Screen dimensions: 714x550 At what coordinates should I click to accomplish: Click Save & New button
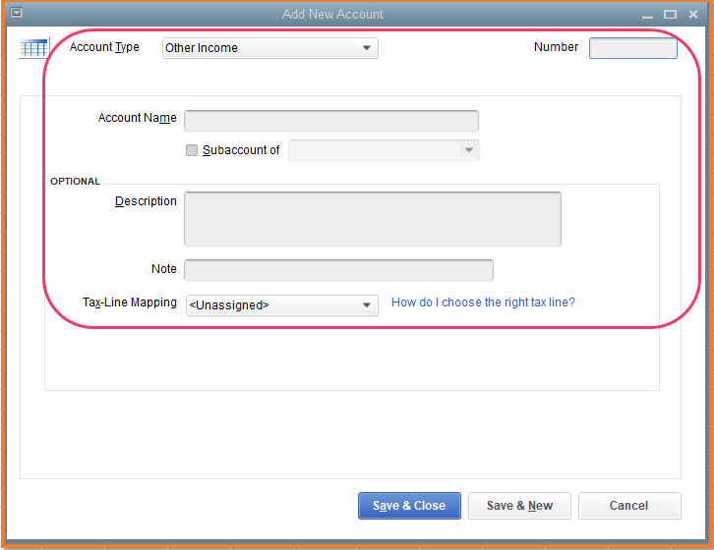click(519, 506)
